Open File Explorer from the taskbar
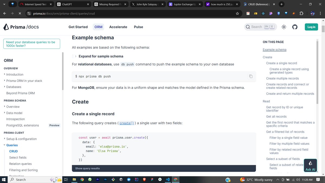The image size is (325, 183). [x=74, y=179]
